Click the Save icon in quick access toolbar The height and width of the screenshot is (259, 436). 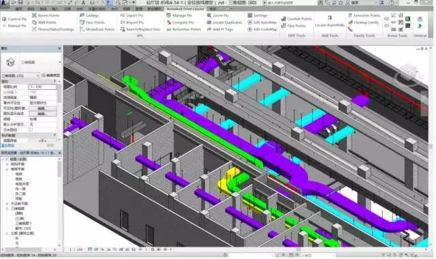(x=20, y=3)
